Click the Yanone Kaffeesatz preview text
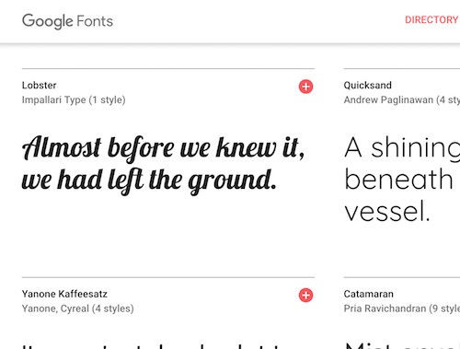The image size is (460, 349). click(152, 346)
